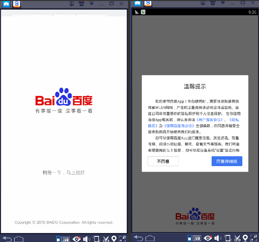Click shake device icon in left window
259x242 pixels.
[97, 239]
